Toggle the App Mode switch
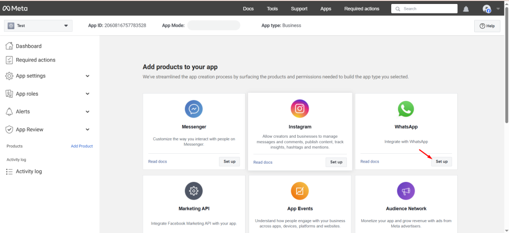Viewport: 509px width, 233px height. 214,25
